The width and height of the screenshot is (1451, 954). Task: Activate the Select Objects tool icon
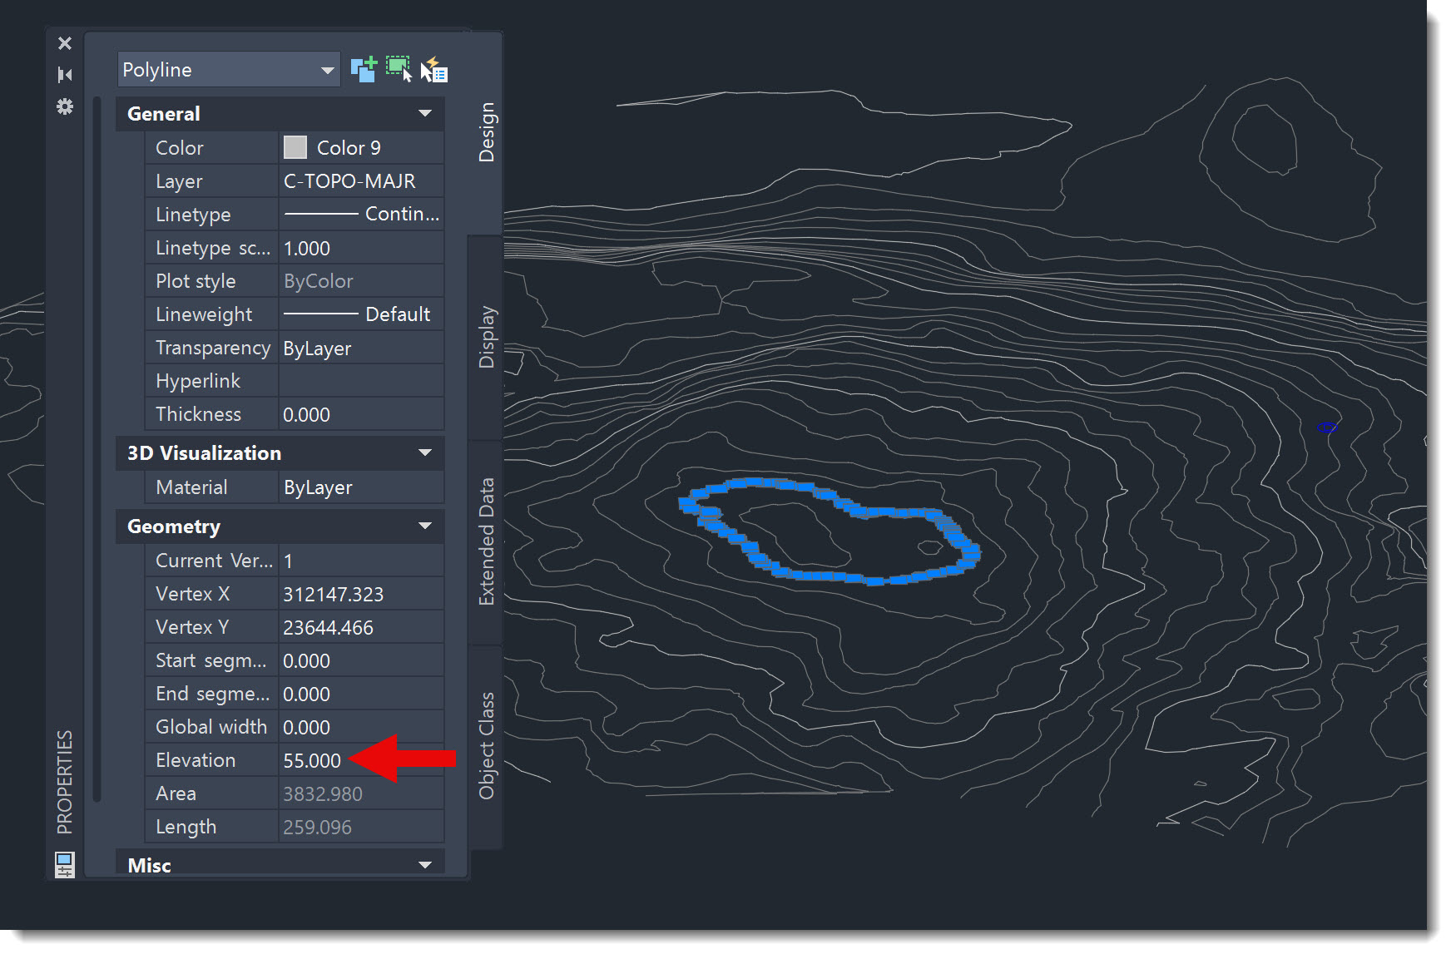pyautogui.click(x=399, y=69)
